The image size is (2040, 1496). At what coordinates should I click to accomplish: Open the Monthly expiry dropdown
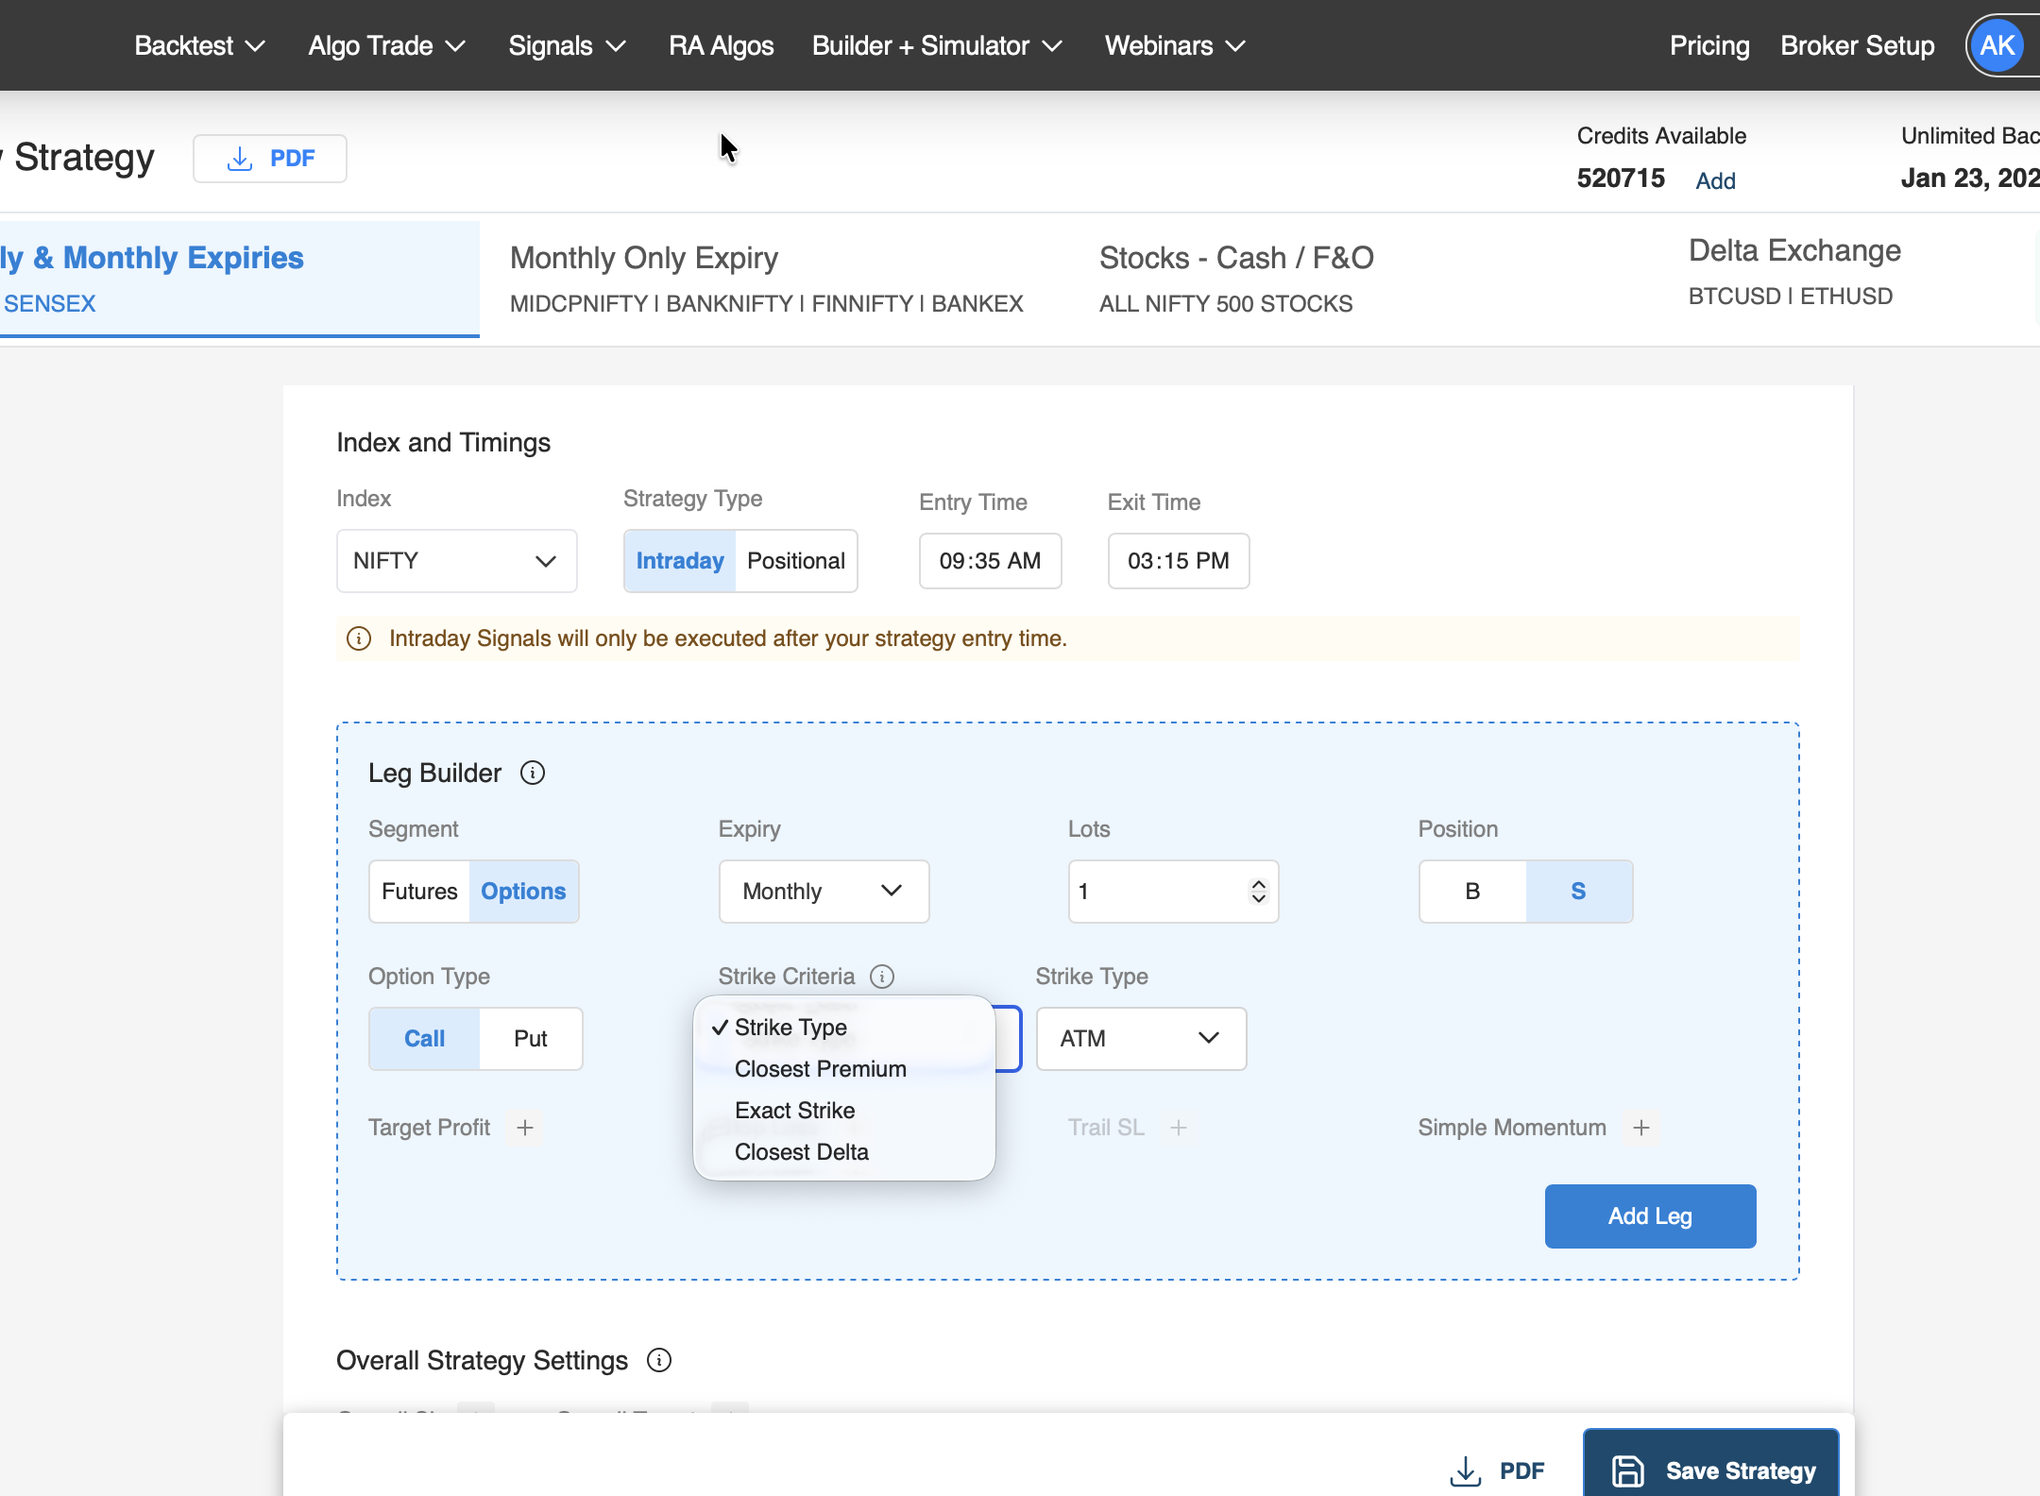point(823,891)
